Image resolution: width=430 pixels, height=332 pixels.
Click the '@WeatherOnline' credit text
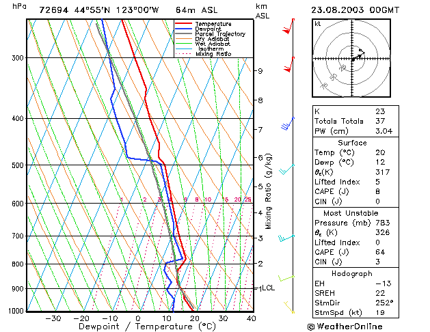345,327
